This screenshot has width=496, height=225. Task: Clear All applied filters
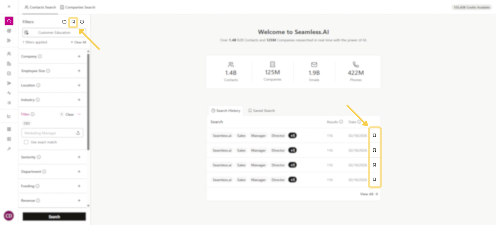click(x=78, y=42)
